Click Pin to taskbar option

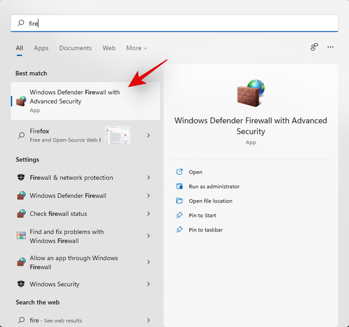coord(205,230)
